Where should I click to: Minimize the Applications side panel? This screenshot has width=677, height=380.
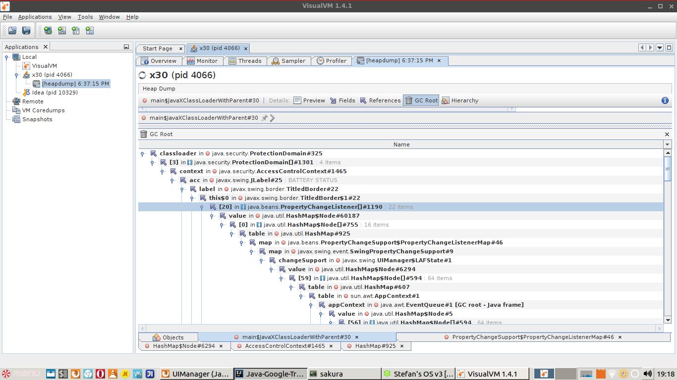pos(126,47)
